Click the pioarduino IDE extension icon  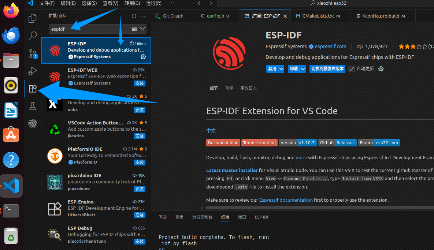coord(55,182)
